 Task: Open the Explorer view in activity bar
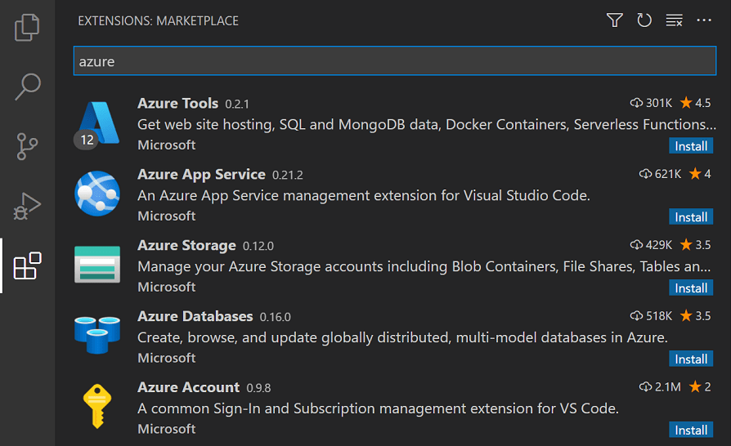pyautogui.click(x=27, y=27)
